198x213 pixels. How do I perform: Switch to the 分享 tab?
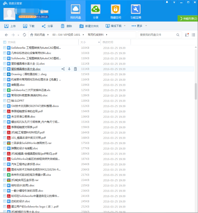95,11
